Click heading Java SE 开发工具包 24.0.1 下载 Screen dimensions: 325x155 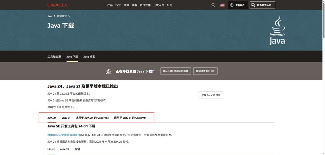coord(71,126)
